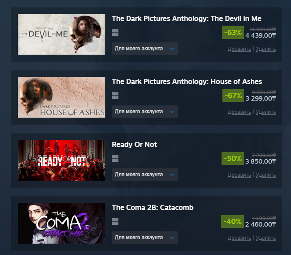Expand account dropdown for The Coma 2B: Catacomb
This screenshot has height=255, width=291.
(x=145, y=238)
